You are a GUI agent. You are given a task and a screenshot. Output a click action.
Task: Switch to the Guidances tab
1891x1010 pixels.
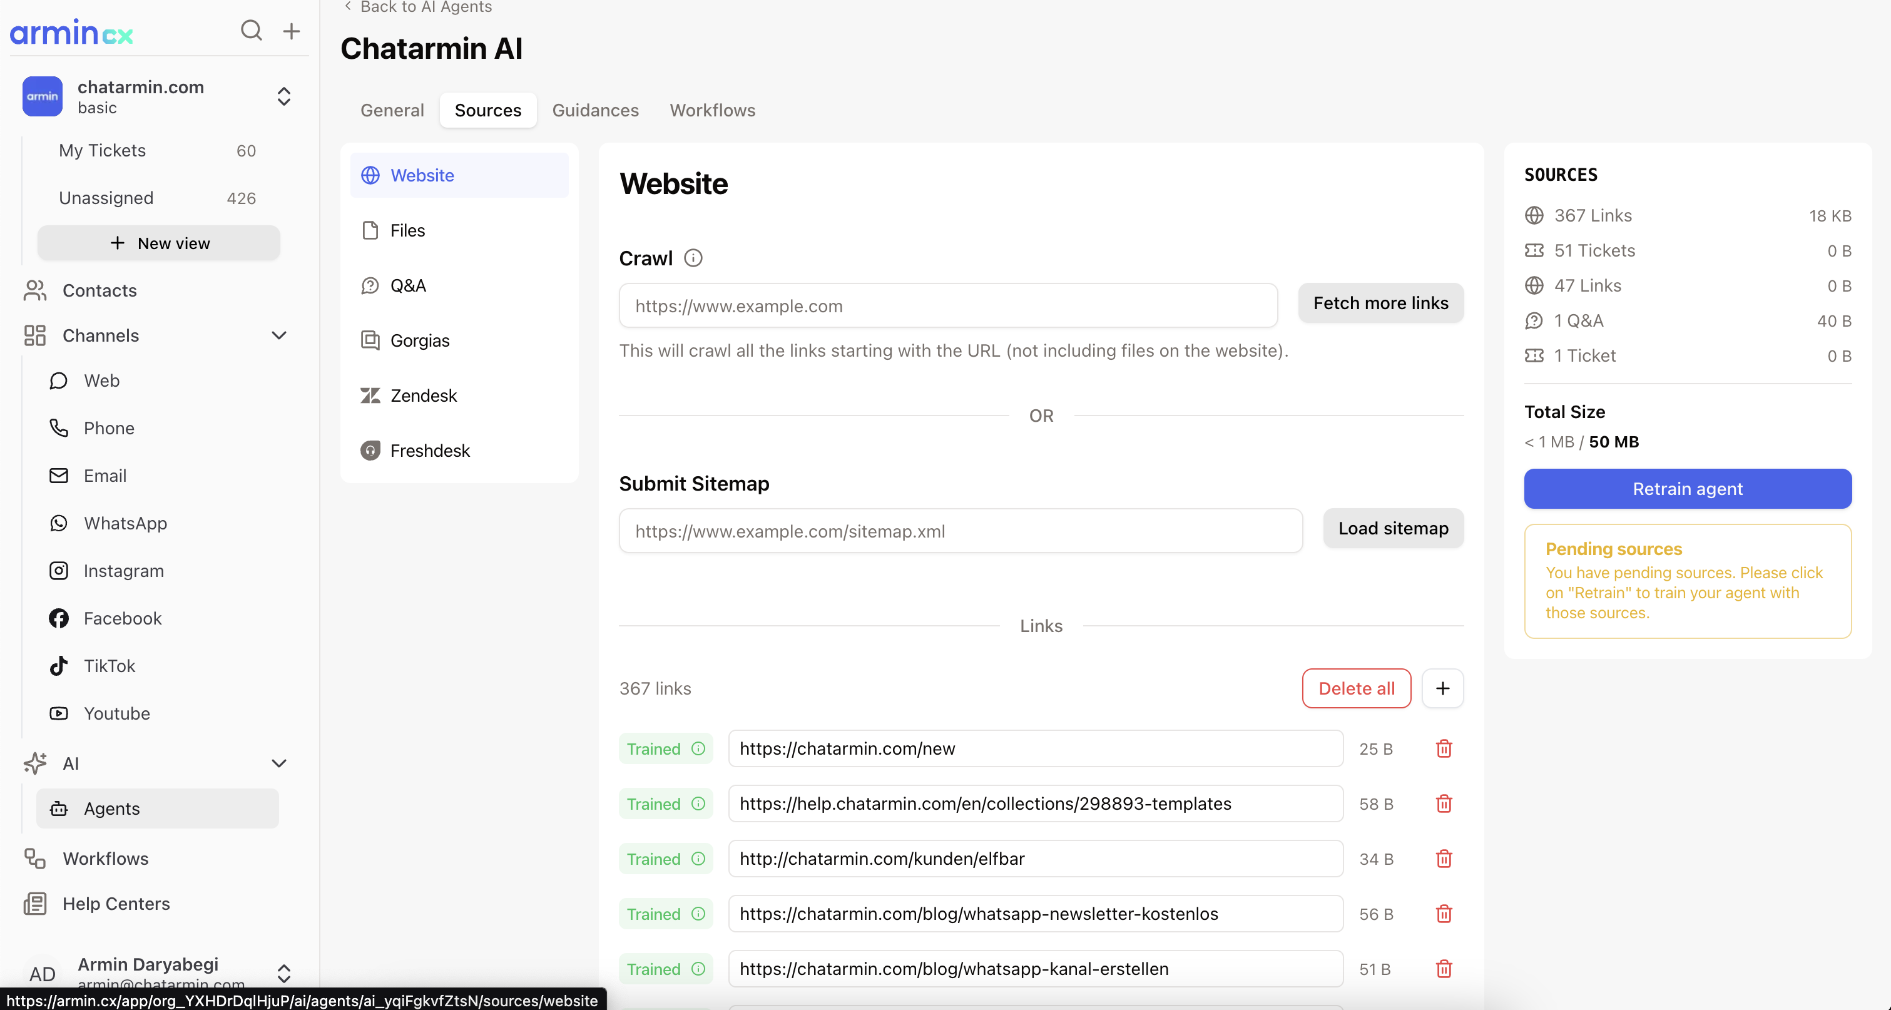[594, 110]
